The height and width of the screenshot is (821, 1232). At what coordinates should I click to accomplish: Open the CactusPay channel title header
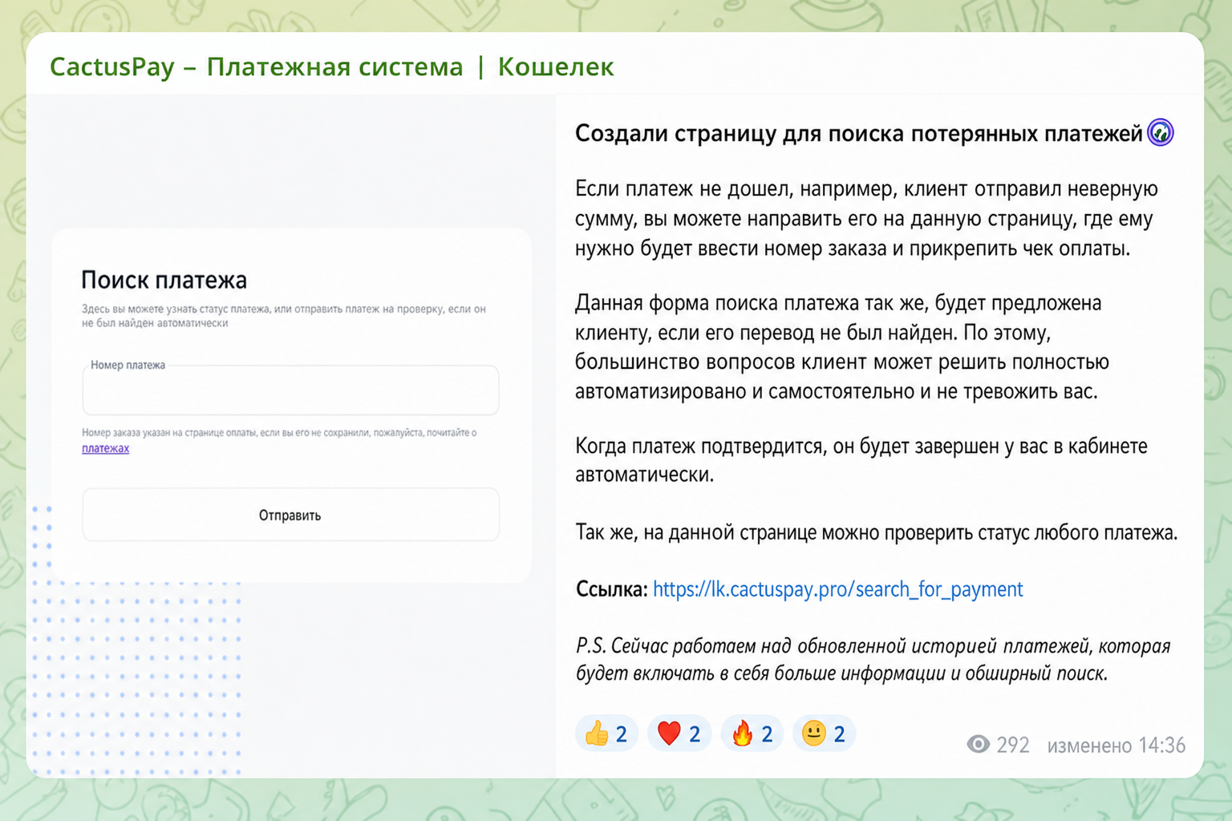point(331,67)
